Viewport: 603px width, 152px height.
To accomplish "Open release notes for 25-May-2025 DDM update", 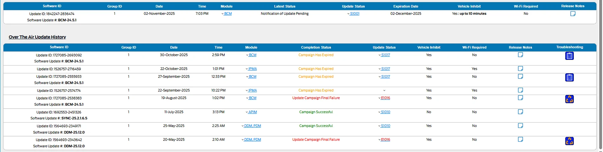I will click(x=520, y=126).
